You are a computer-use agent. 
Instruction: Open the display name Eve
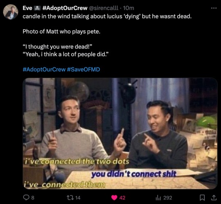(27, 8)
